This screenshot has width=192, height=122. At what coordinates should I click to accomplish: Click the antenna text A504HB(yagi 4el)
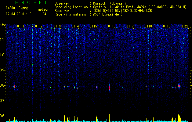pos(108,14)
